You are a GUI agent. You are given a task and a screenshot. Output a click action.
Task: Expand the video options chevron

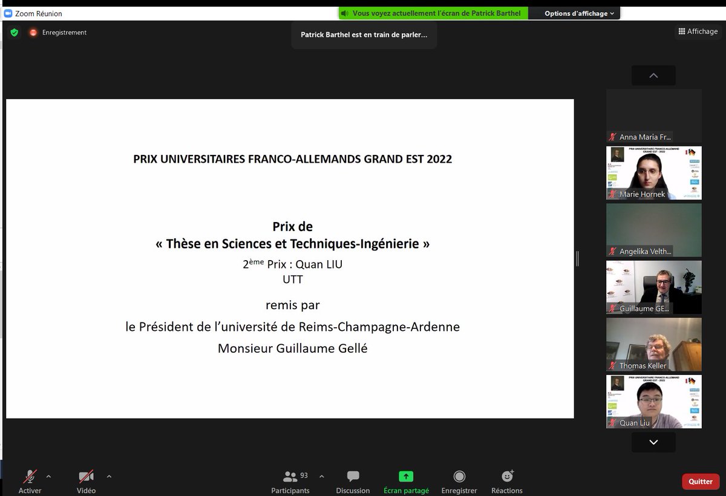(x=109, y=477)
